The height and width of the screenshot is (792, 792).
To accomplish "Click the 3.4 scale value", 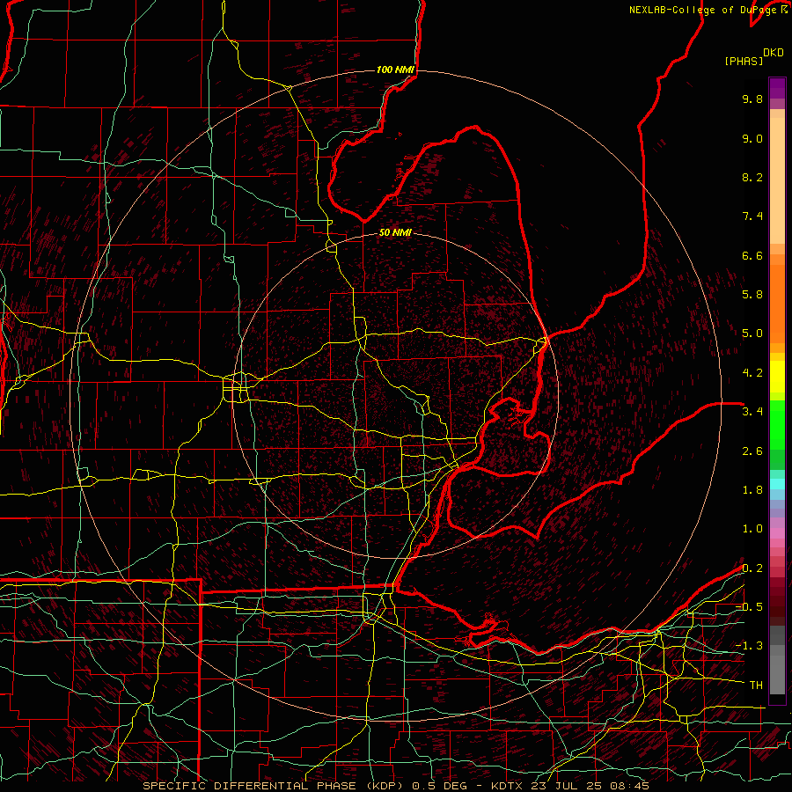I will (x=752, y=412).
